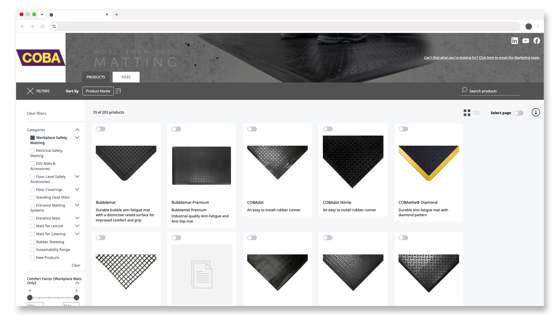Screen dimensions: 560x315
Task: Toggle Select page switch
Action: pos(519,113)
